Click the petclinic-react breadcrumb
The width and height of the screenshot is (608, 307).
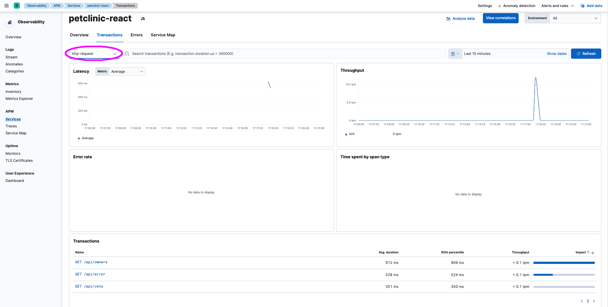(98, 6)
